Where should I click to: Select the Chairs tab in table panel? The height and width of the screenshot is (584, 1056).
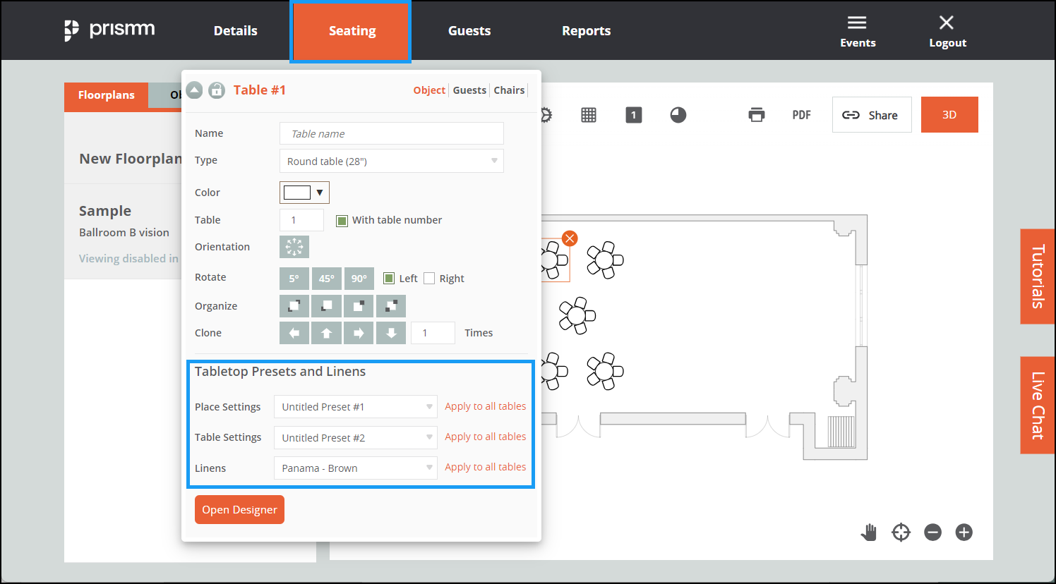click(509, 90)
